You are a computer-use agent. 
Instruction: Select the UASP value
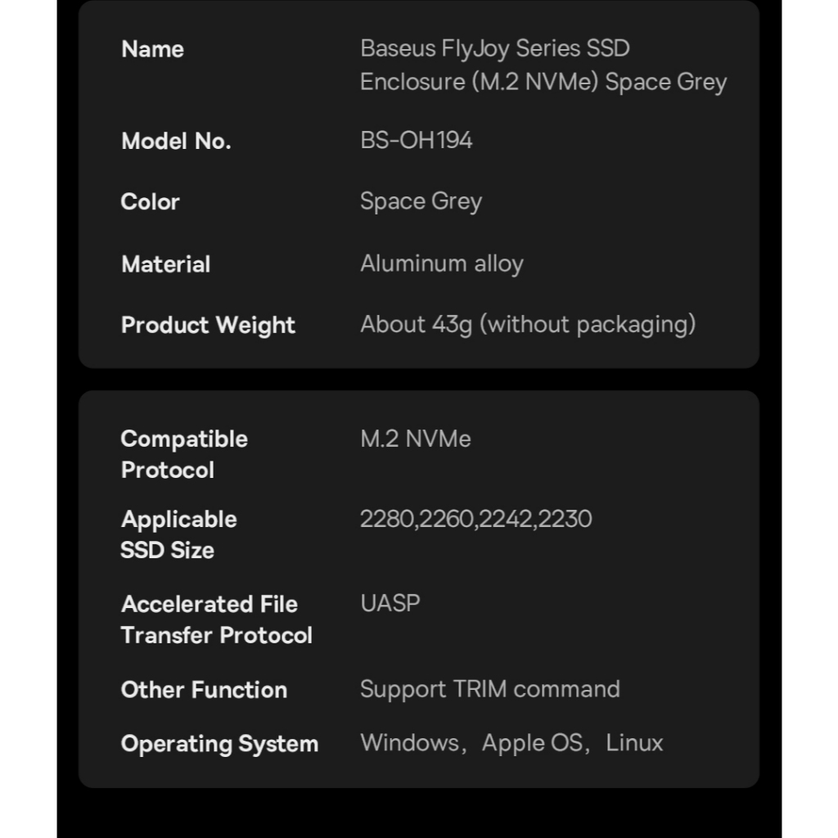(x=390, y=604)
